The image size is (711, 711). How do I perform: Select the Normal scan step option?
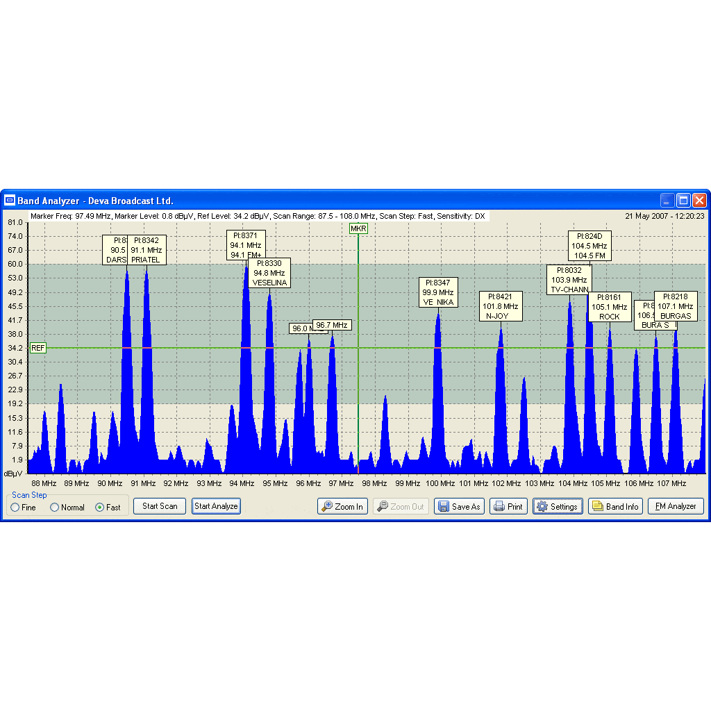click(x=55, y=508)
